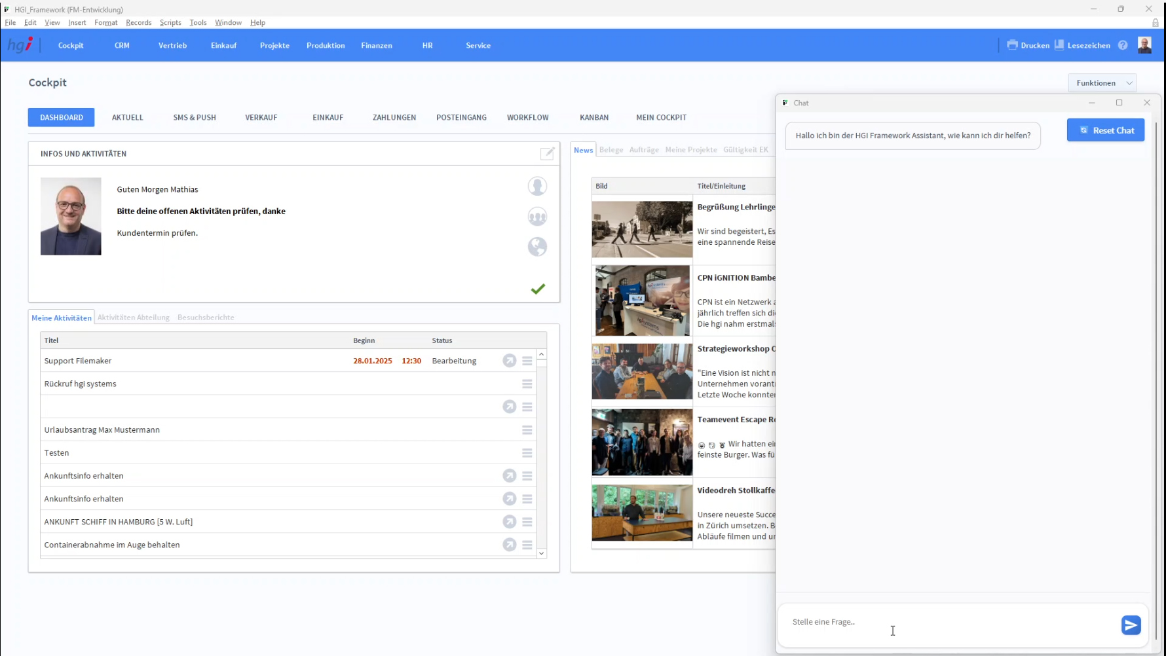Screen dimensions: 1166x656
Task: Open the Vertrieb module
Action: pos(172,45)
